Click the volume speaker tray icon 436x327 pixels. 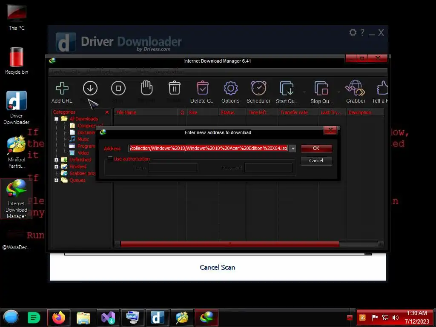(x=395, y=318)
